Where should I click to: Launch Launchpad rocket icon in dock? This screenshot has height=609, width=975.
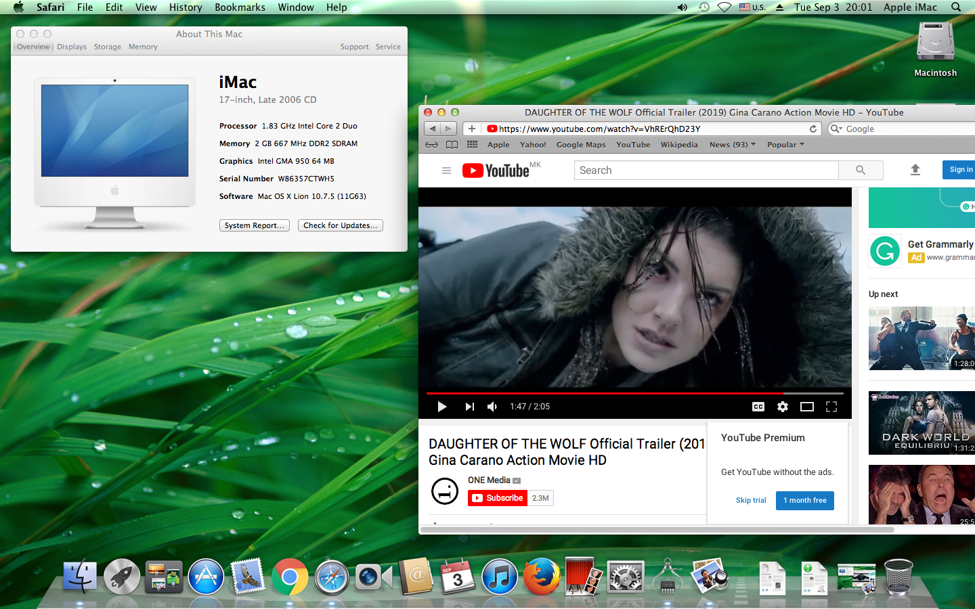122,577
